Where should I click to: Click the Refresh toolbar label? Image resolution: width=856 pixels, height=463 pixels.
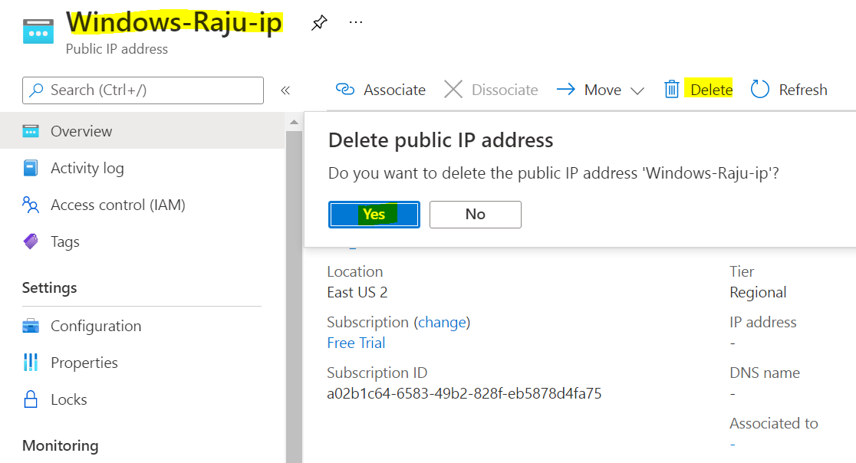(x=803, y=90)
